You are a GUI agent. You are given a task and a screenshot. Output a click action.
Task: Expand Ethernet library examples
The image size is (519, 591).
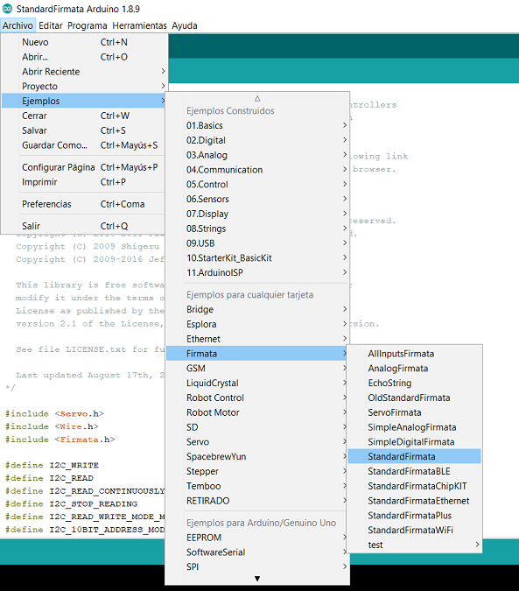[257, 339]
